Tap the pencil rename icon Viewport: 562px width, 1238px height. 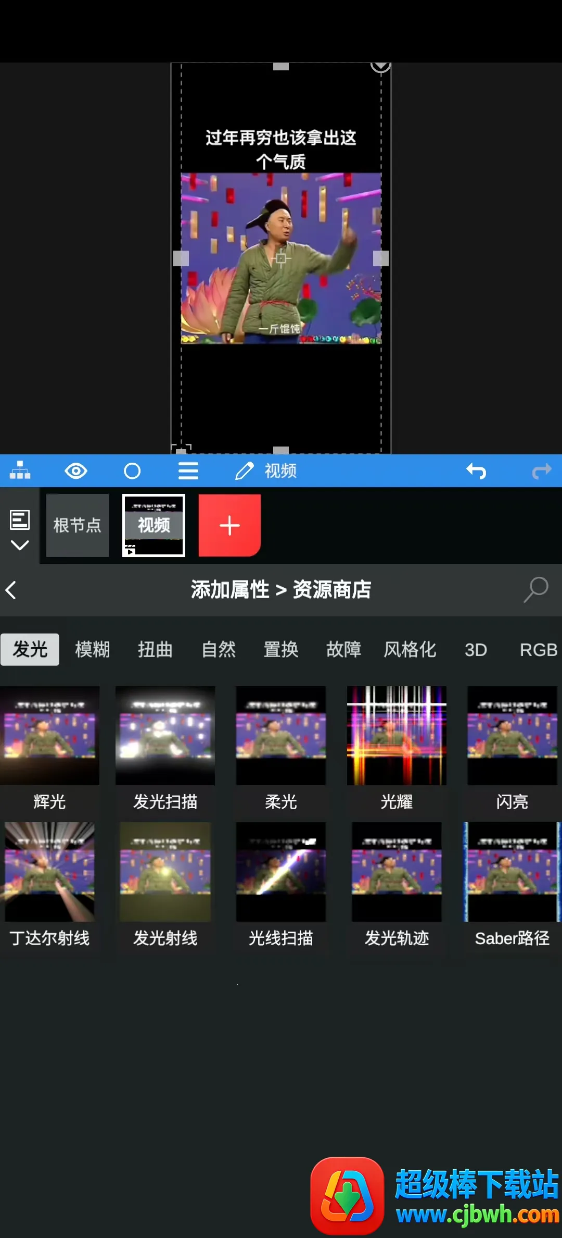244,471
